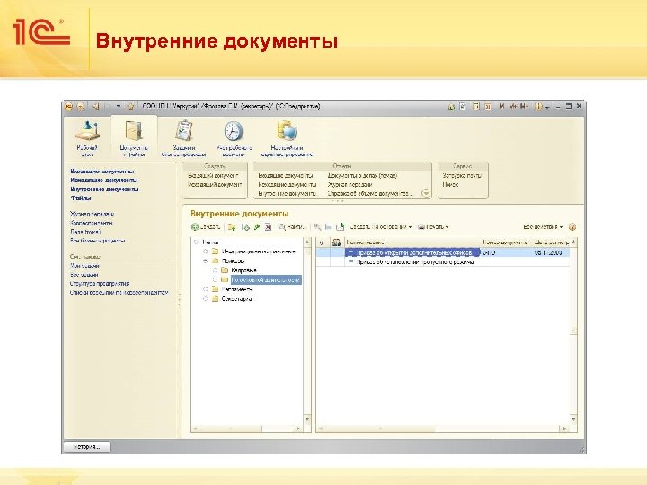Open Списки рассылки по корреспондентам link
Image resolution: width=647 pixels, height=485 pixels.
(x=120, y=293)
